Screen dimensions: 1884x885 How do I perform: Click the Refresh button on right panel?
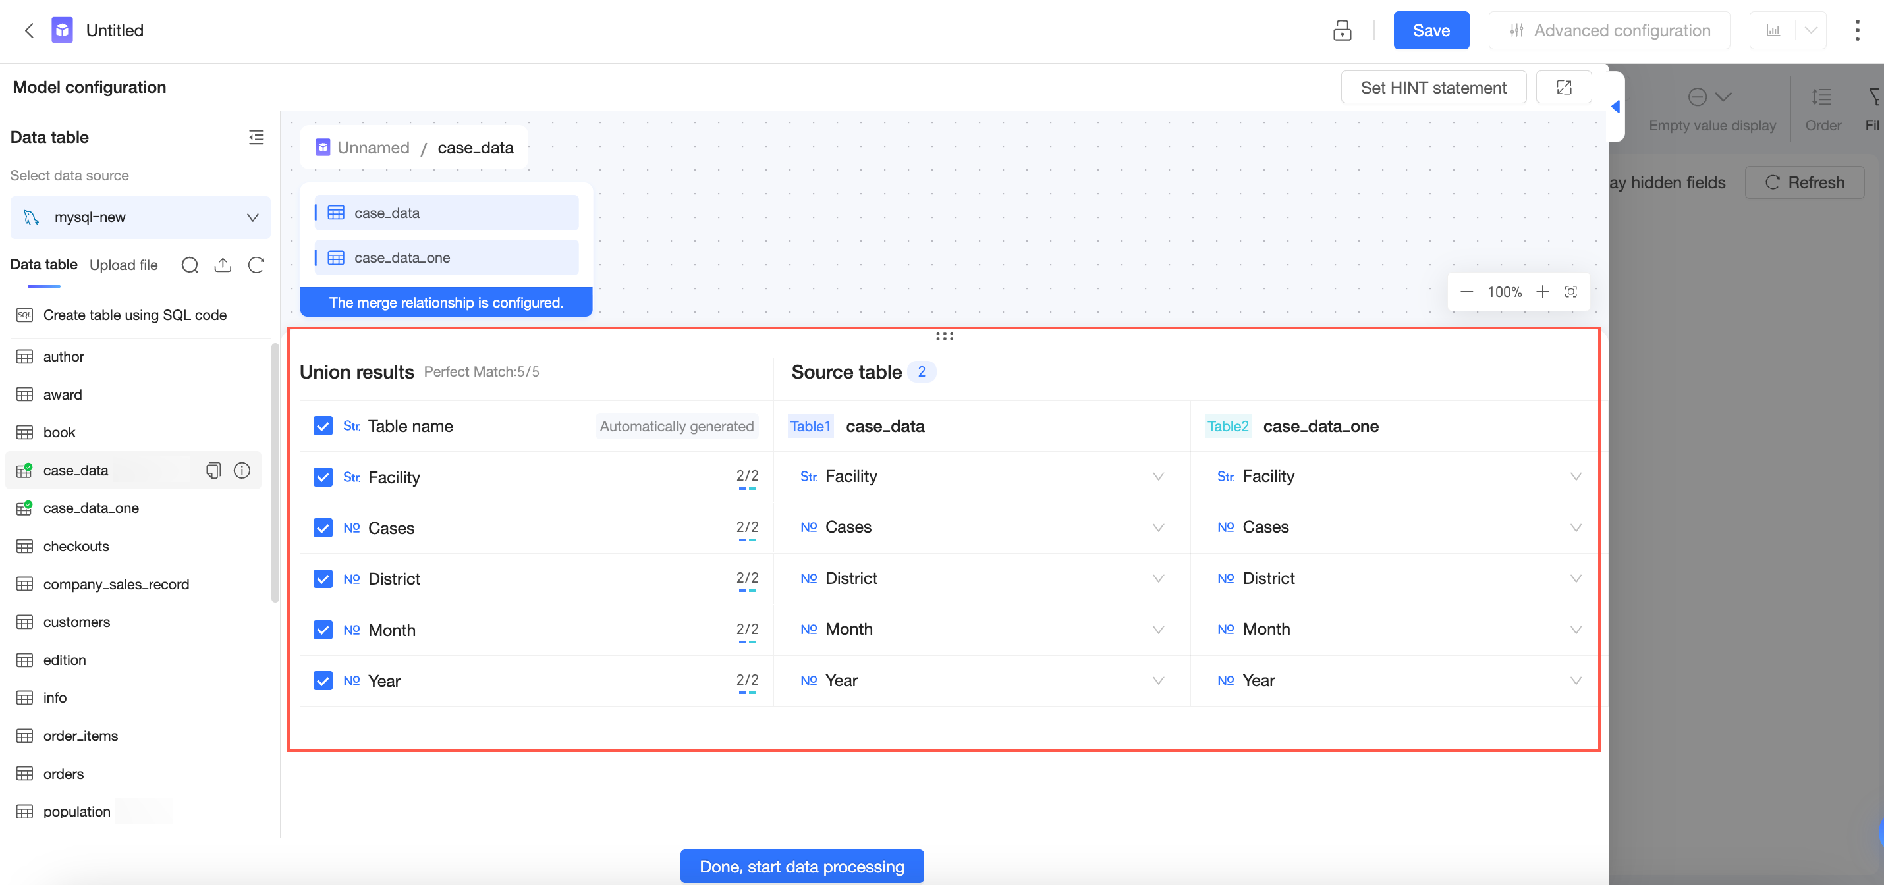(1804, 182)
